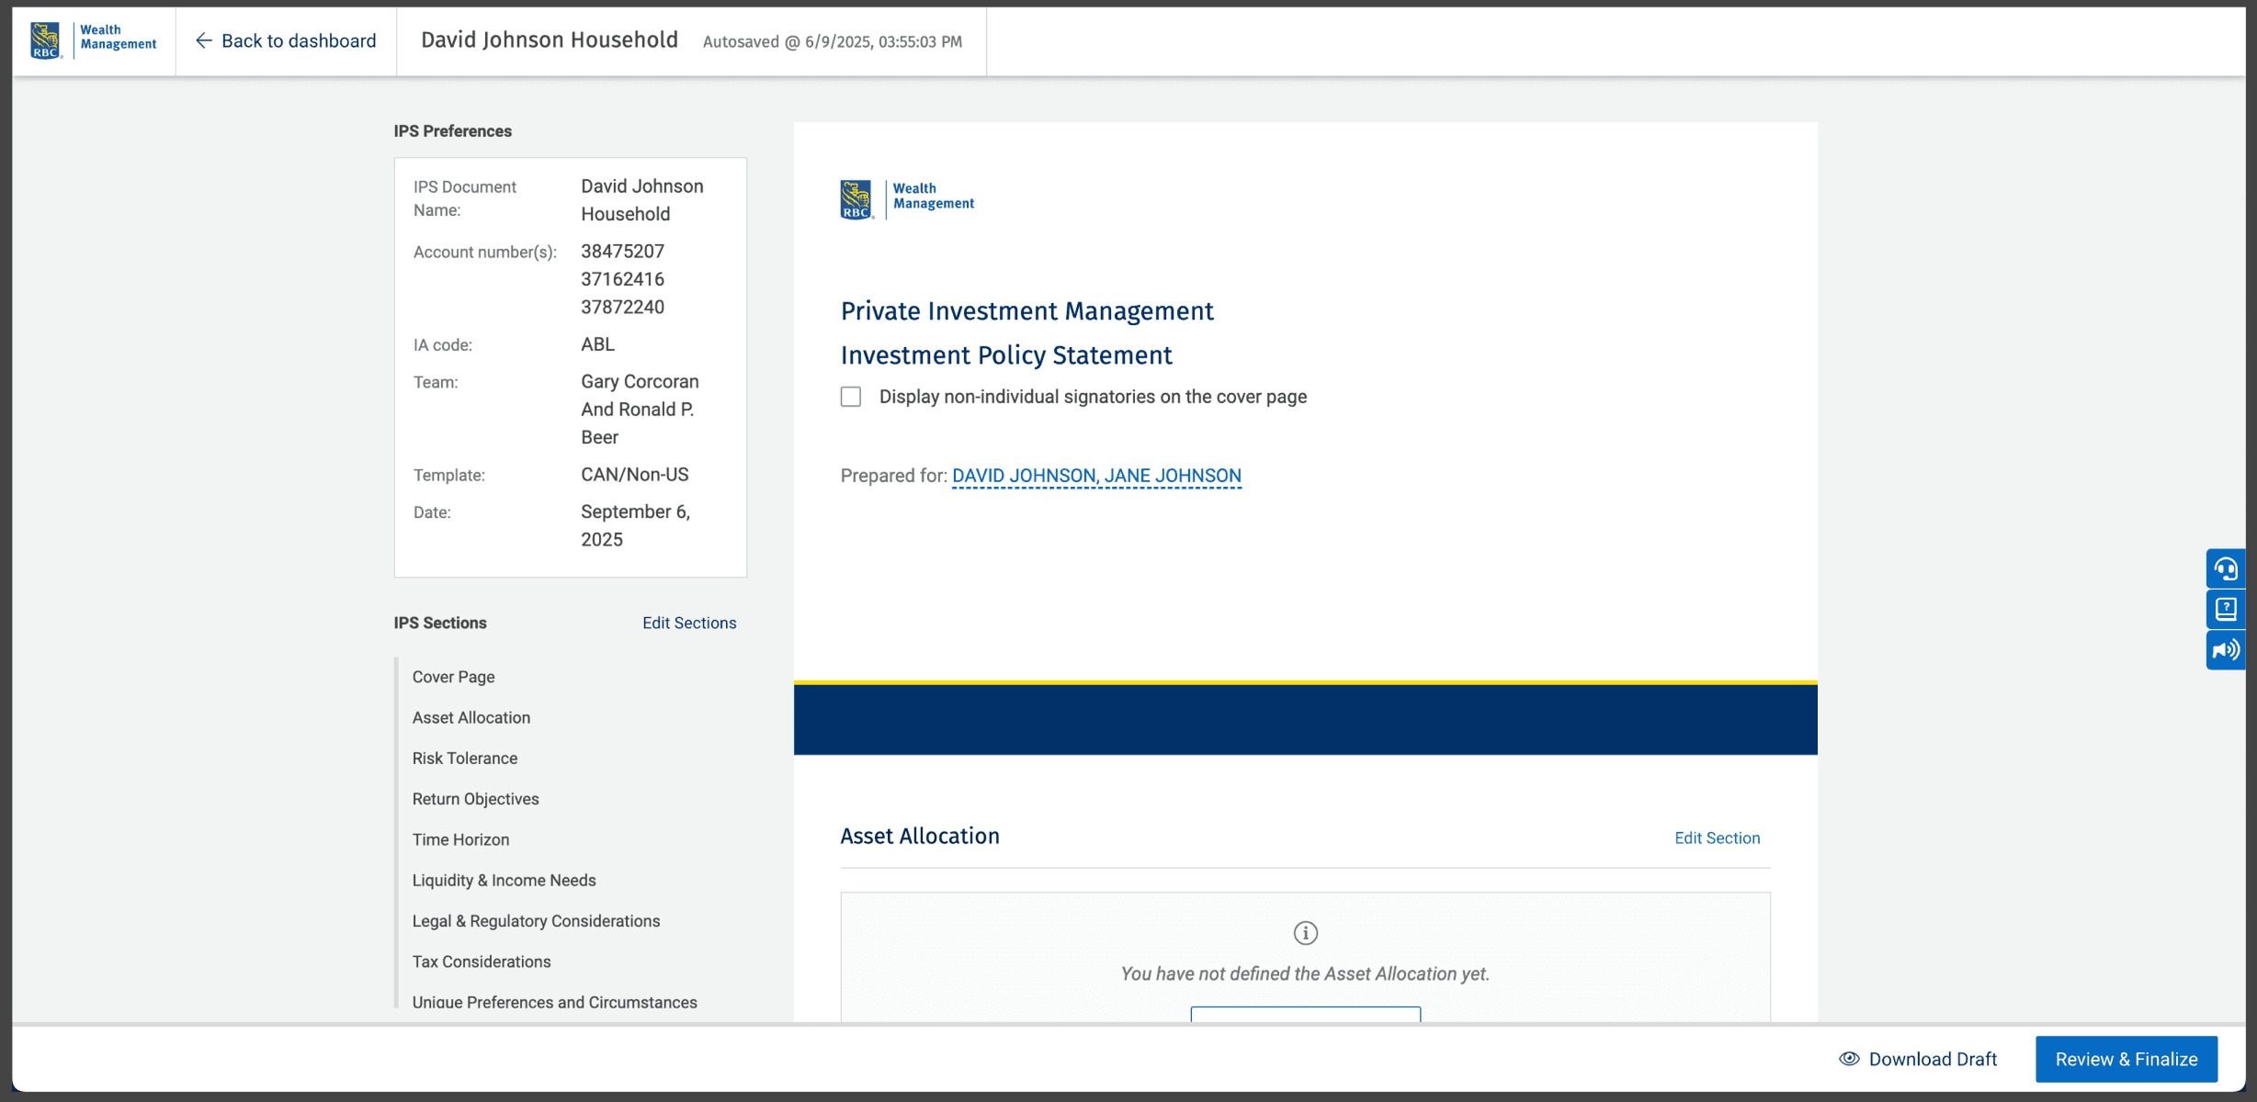
Task: Select Tax Considerations section
Action: (x=481, y=961)
